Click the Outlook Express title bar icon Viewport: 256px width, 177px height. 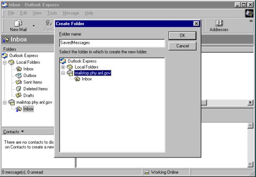pos(4,5)
